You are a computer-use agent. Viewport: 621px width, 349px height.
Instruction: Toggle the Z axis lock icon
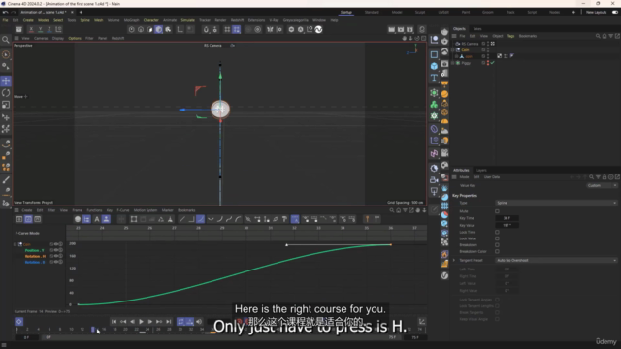point(49,29)
